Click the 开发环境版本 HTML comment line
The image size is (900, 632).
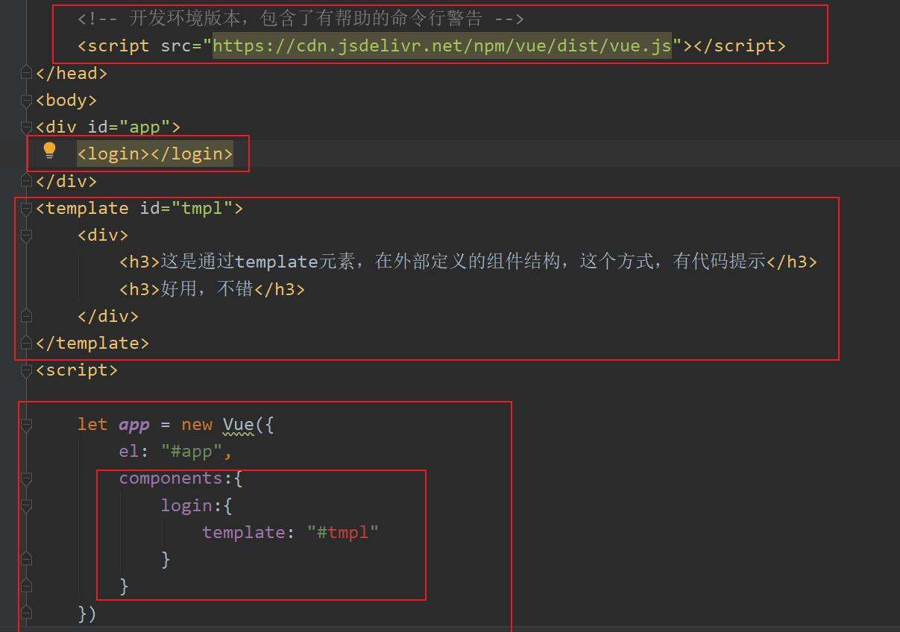coord(300,19)
